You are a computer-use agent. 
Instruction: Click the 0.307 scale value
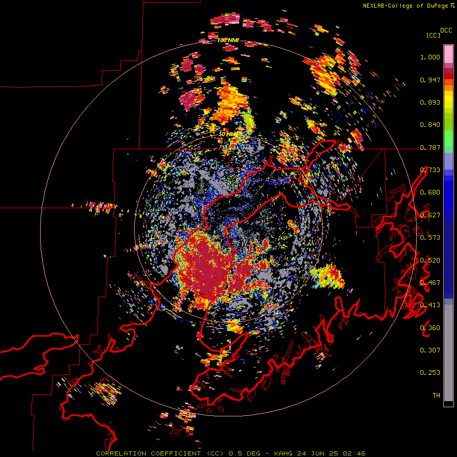(x=430, y=350)
